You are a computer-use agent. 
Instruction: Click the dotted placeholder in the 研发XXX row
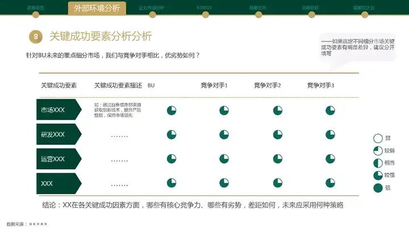pos(119,136)
